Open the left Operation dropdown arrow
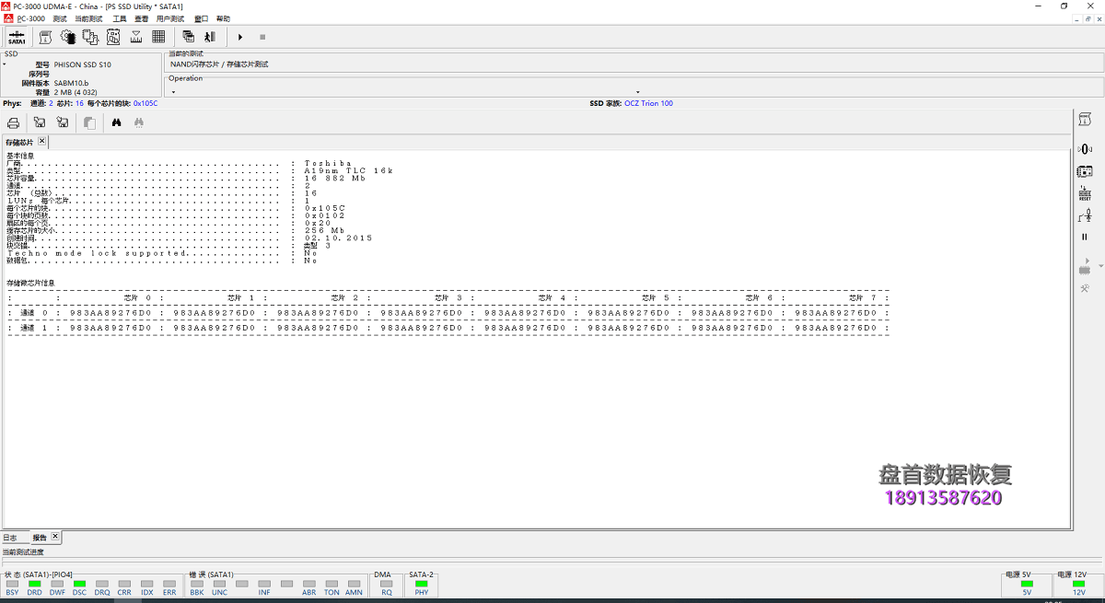This screenshot has width=1105, height=603. [173, 92]
